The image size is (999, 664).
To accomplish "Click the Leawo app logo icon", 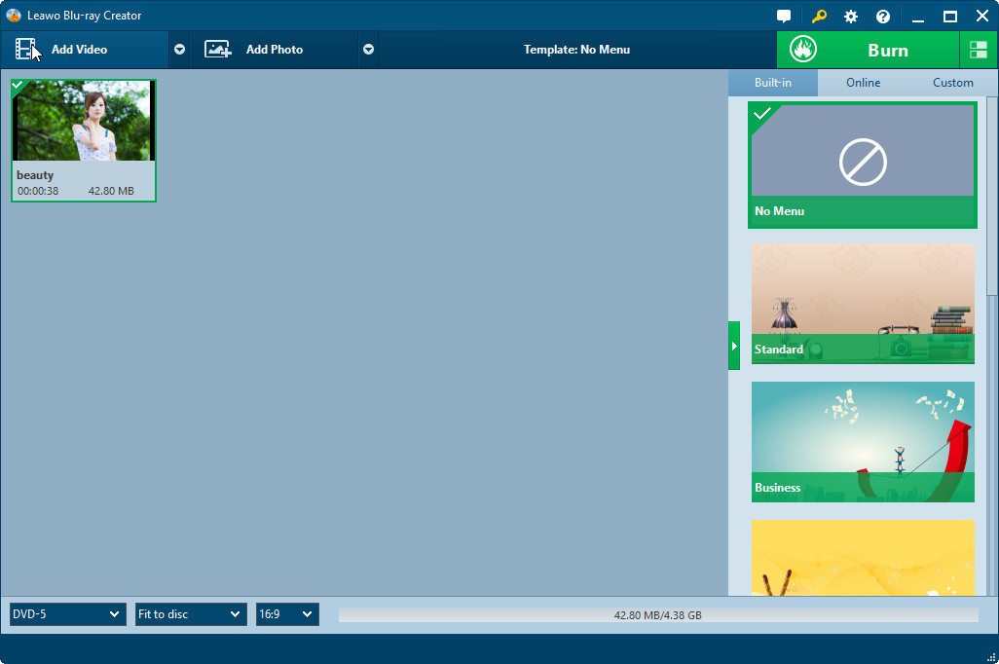I will pos(14,16).
